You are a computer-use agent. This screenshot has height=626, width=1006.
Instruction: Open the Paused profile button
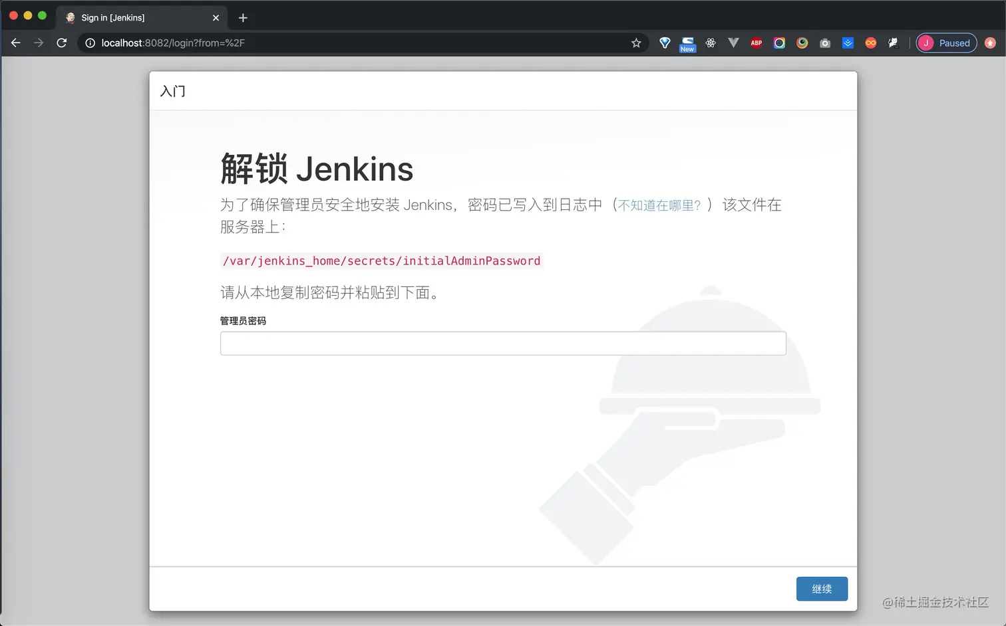click(946, 43)
